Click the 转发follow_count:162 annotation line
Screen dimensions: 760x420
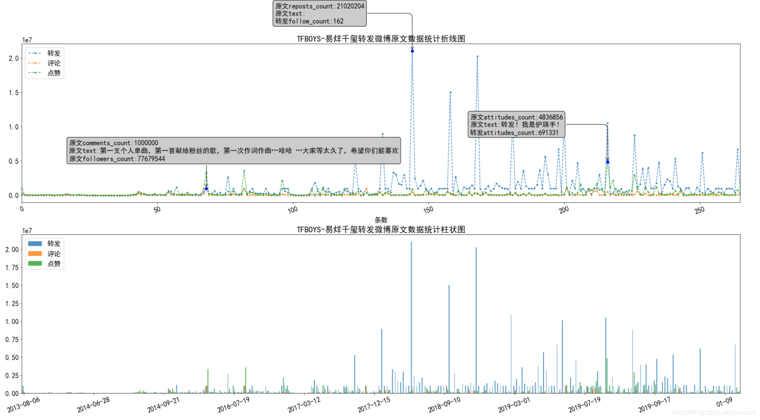tap(309, 21)
